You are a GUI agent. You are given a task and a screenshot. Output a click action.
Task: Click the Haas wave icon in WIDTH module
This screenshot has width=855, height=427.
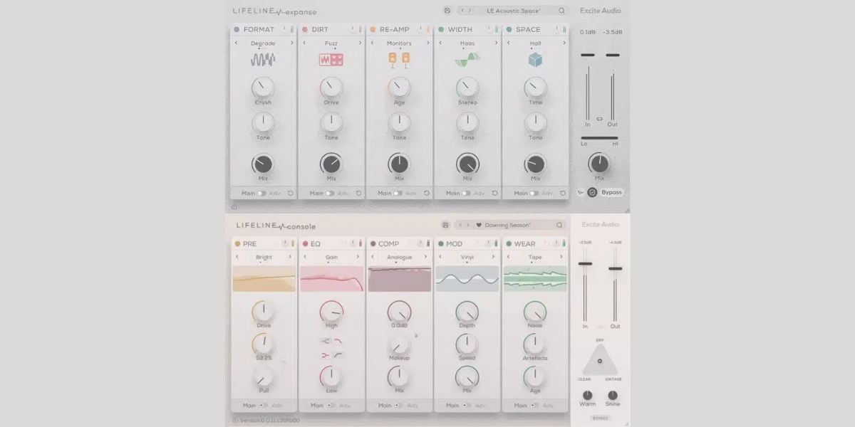coord(467,60)
